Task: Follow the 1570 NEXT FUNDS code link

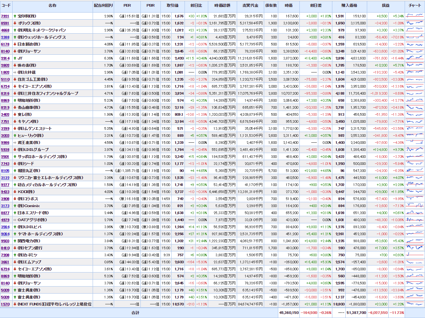Action: click(5, 304)
